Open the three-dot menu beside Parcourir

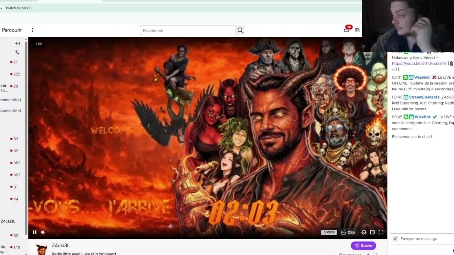coord(32,30)
